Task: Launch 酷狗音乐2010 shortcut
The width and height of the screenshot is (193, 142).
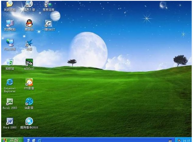Action: click(29, 121)
